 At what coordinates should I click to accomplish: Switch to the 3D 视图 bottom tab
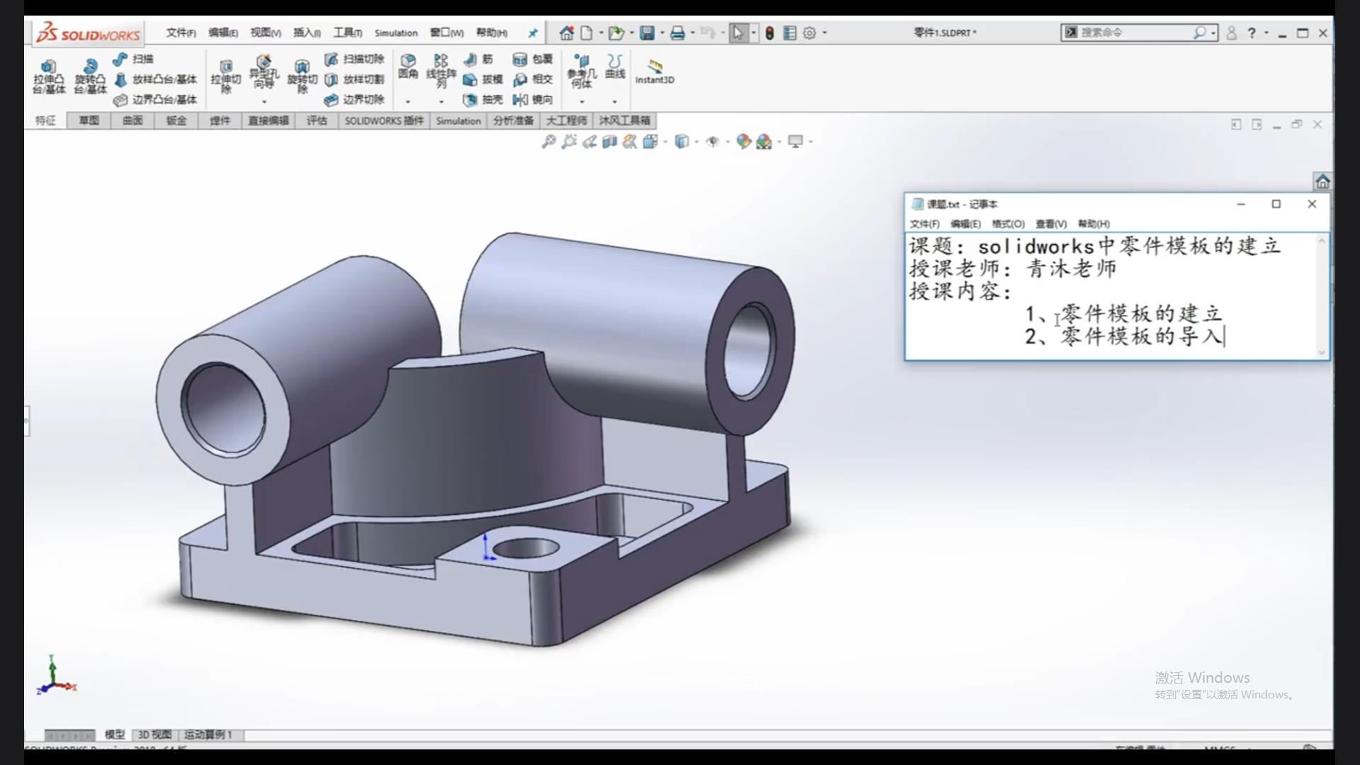[154, 735]
